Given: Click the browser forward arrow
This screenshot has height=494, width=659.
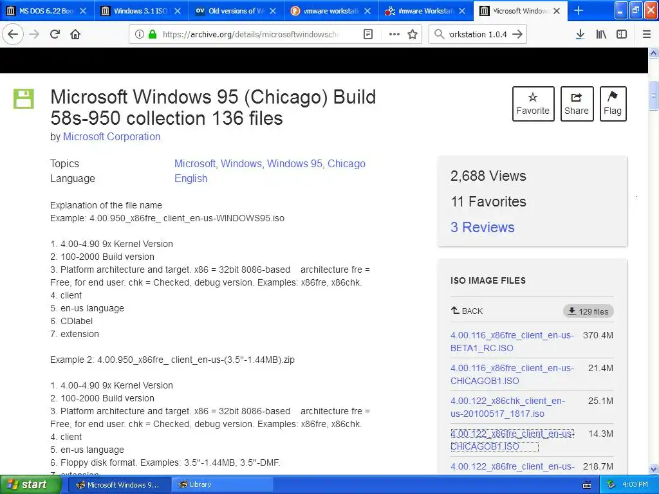Looking at the screenshot, I should (x=35, y=35).
